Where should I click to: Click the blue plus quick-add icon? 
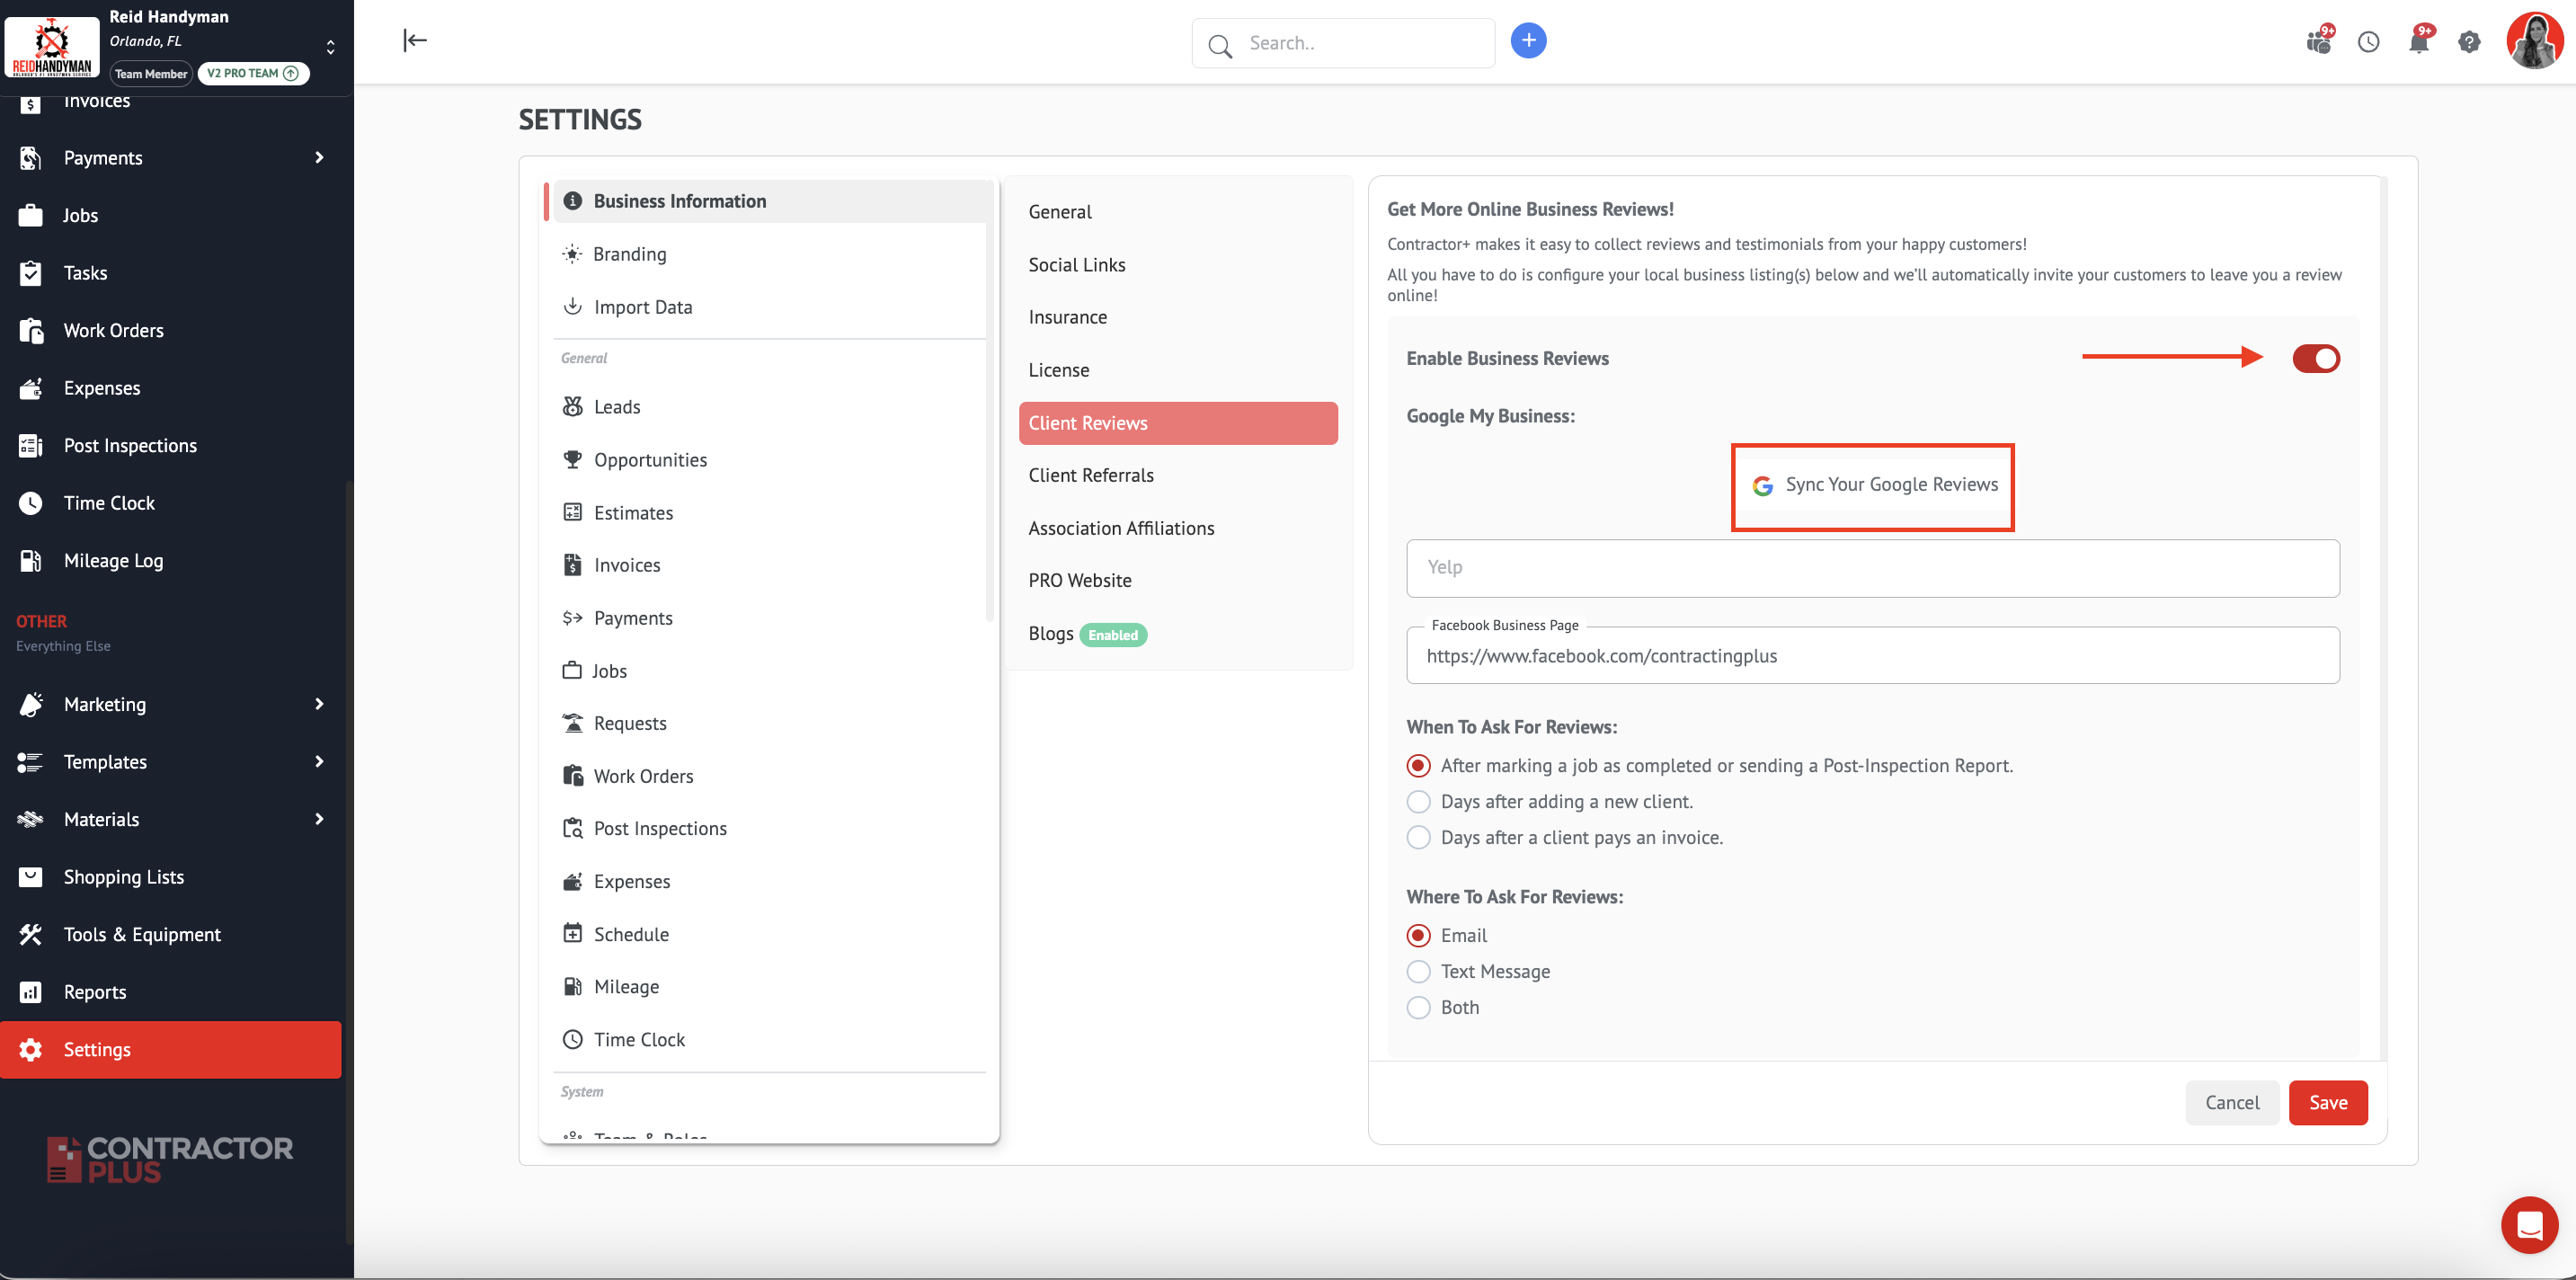click(1527, 41)
